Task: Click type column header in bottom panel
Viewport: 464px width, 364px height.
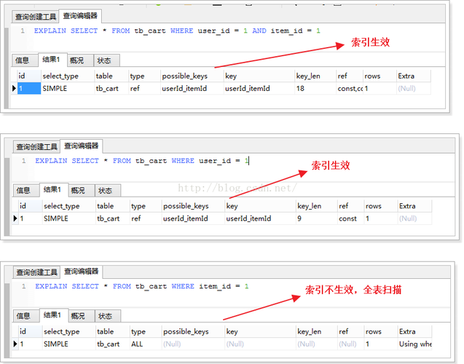Action: click(x=145, y=331)
